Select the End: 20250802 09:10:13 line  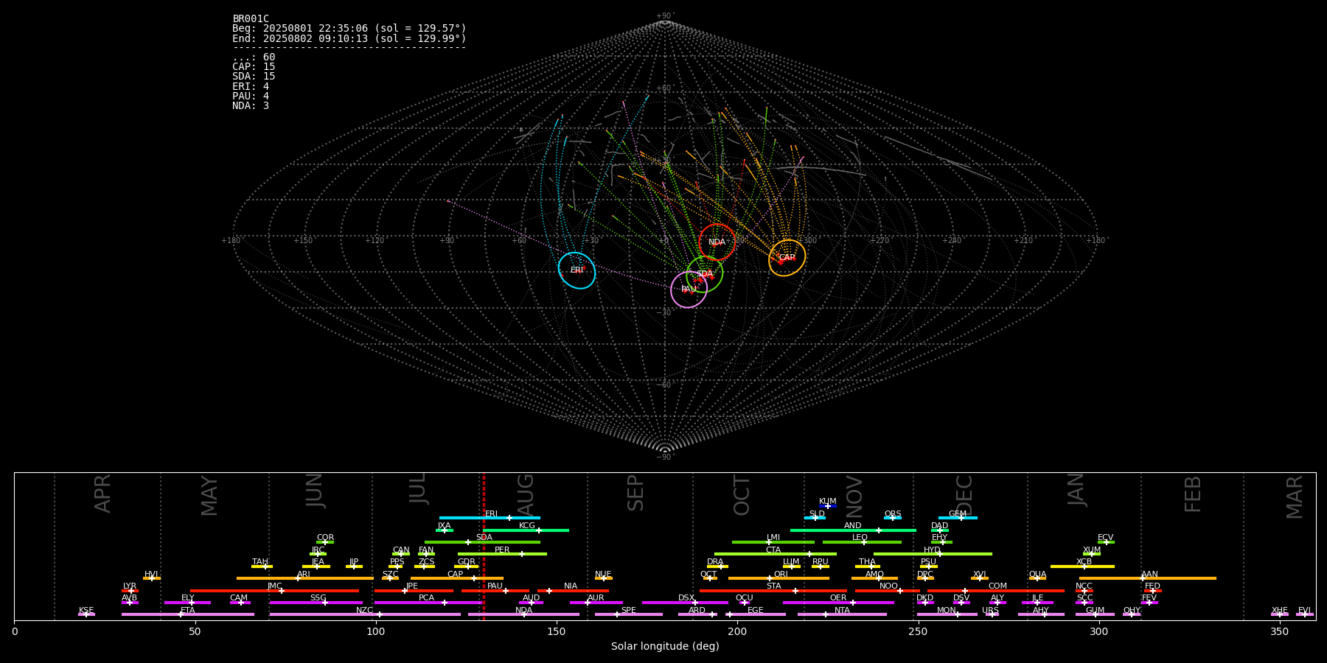(349, 38)
